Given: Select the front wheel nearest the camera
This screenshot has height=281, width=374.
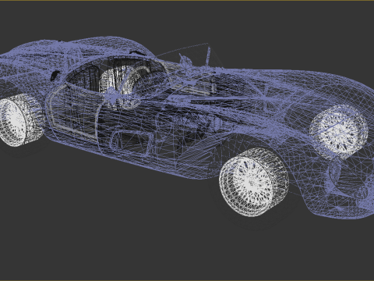Looking at the screenshot, I should click(x=254, y=183).
